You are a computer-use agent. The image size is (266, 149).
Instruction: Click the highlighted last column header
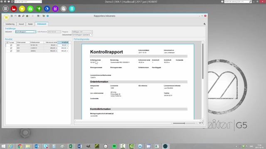click(63, 42)
